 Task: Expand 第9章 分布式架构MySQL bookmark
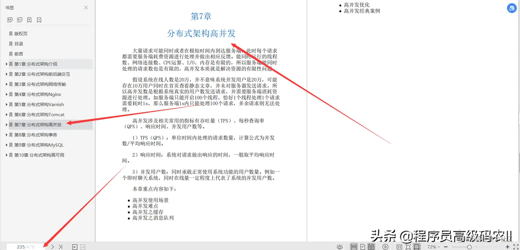point(7,145)
